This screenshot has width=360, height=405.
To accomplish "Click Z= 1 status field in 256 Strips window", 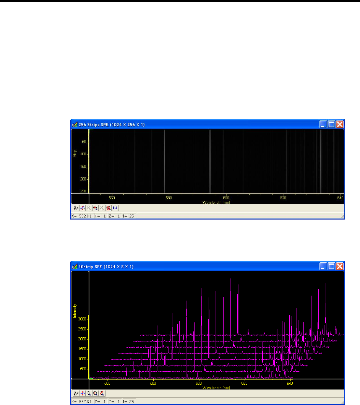I will tap(115, 216).
